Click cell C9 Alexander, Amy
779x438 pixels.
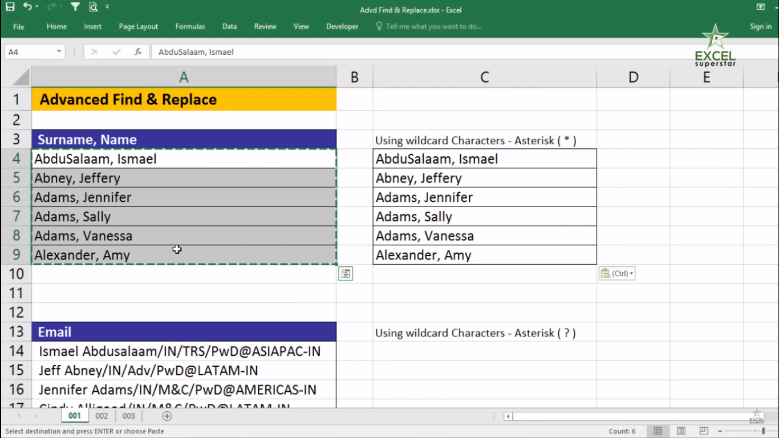485,255
